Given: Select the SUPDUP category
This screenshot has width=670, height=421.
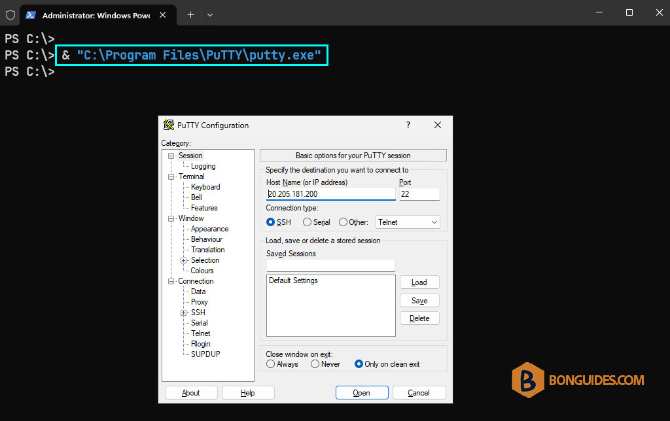Looking at the screenshot, I should pos(205,354).
